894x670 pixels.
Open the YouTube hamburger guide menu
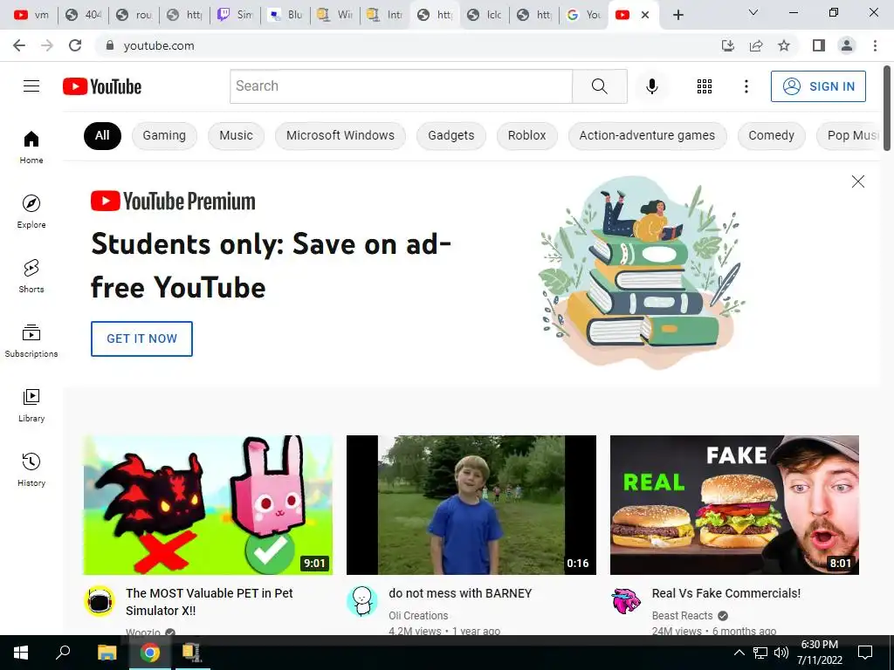[31, 86]
